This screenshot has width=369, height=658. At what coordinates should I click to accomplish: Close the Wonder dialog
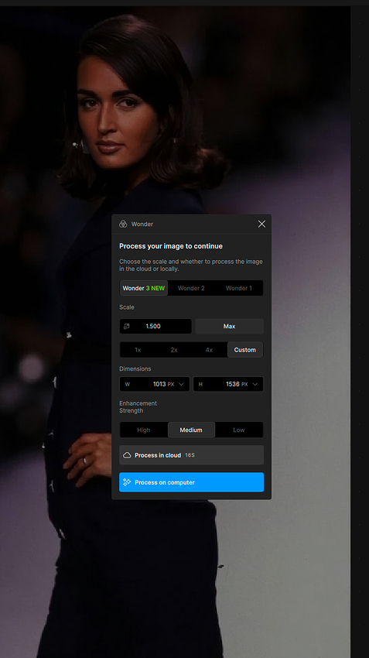[261, 224]
